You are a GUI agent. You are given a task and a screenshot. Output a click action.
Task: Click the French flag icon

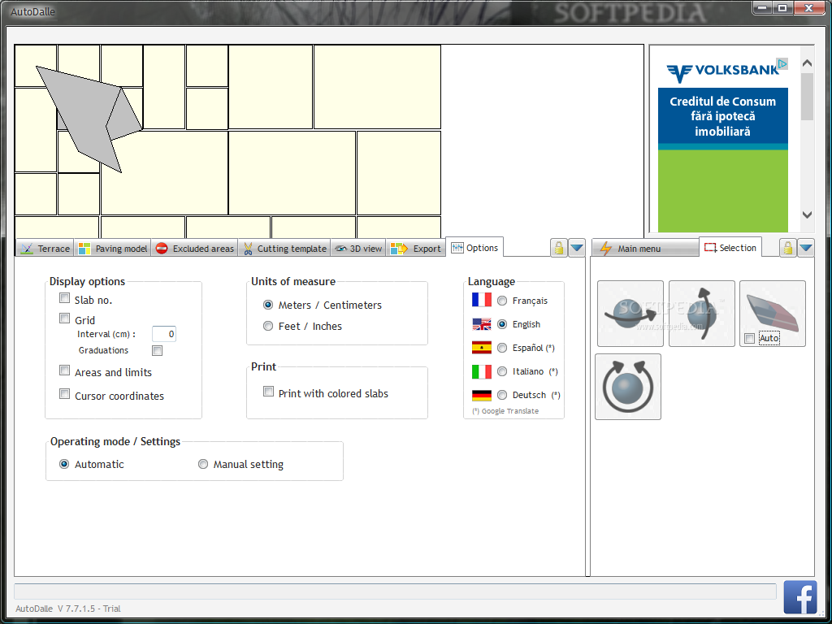(x=482, y=300)
